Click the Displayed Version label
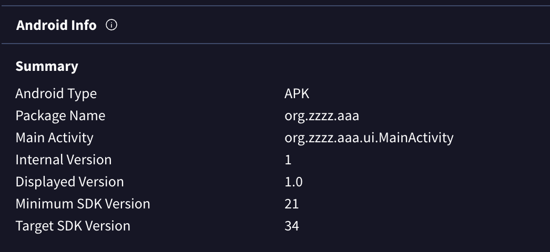This screenshot has height=252, width=550. [x=69, y=182]
